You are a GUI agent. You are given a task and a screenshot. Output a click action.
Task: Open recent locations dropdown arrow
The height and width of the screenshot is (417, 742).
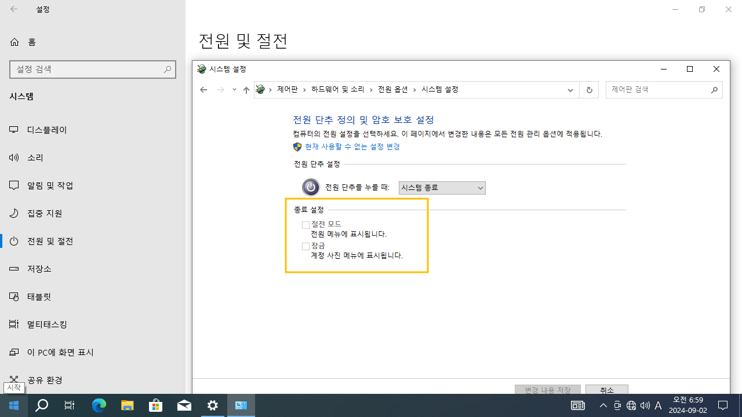tap(234, 90)
